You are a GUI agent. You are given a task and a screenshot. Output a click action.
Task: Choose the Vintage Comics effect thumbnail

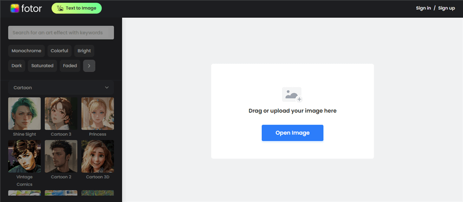coord(25,156)
